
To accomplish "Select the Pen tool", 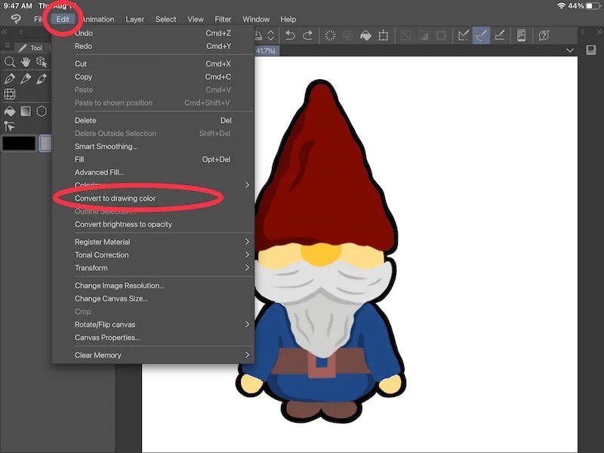I will [x=10, y=78].
